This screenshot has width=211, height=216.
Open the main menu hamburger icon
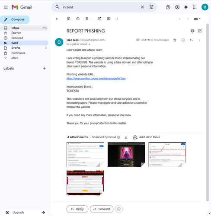point(6,7)
